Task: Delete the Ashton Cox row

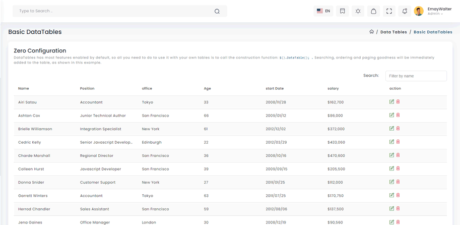Action: click(x=398, y=115)
